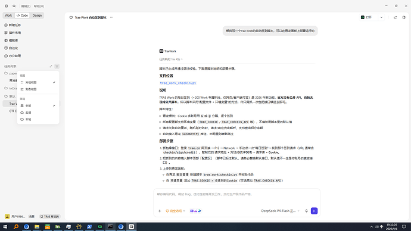
Task: Click the plus attach icon in chat box
Action: pos(160,211)
